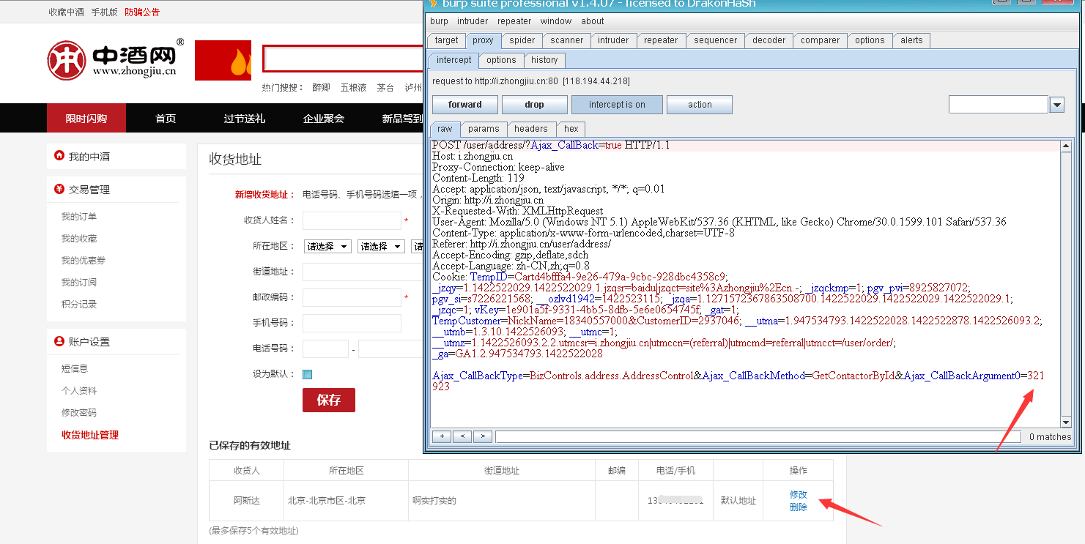Open the 过节送礼 nav item
The width and height of the screenshot is (1085, 544).
point(245,118)
